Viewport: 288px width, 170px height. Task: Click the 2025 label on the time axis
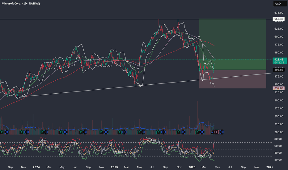114,167
